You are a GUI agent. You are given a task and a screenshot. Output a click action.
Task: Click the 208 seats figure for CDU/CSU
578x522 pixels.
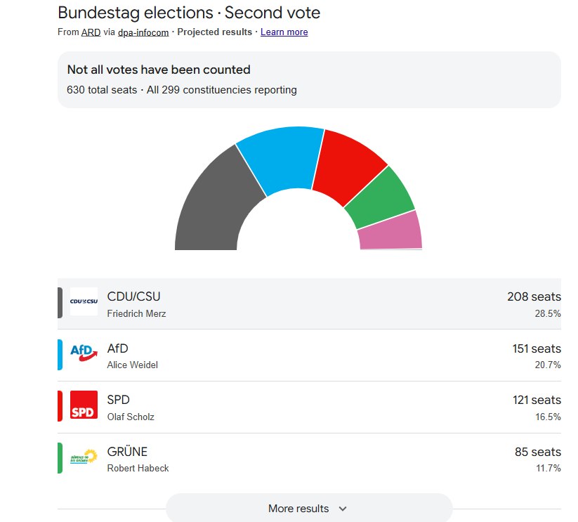tap(534, 296)
